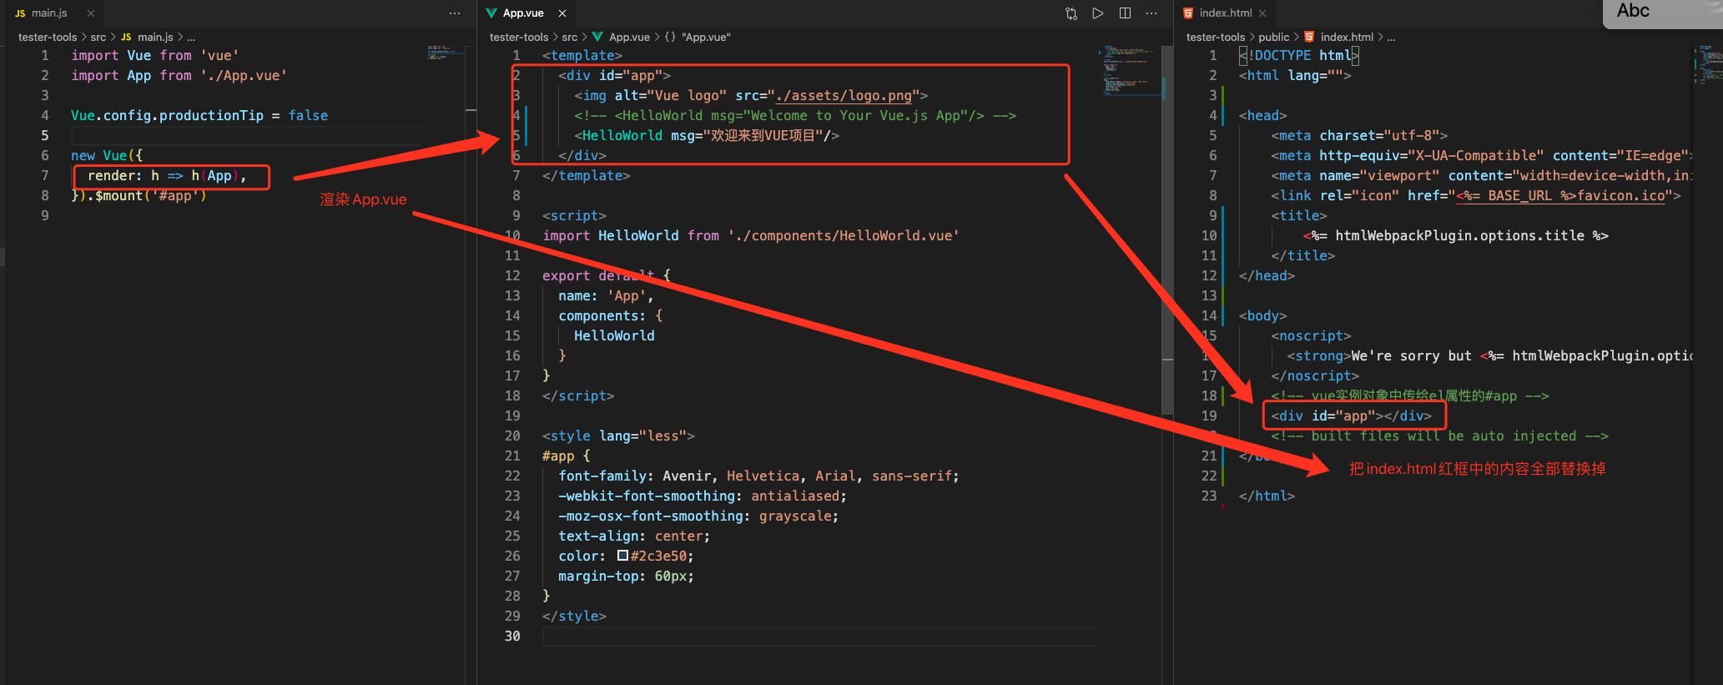Click the <!DOCTYPE html> line in index.html
Image resolution: width=1723 pixels, height=685 pixels.
click(1299, 55)
